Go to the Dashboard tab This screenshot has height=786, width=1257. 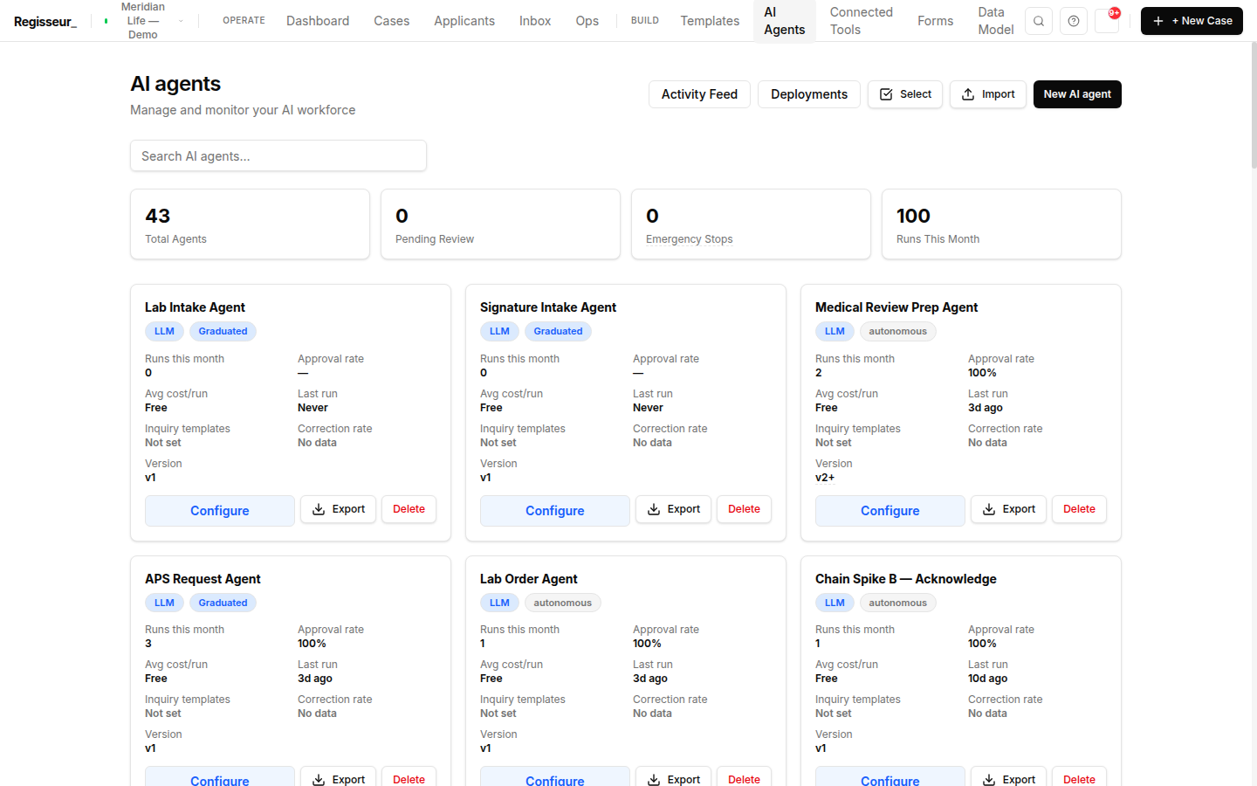pos(318,21)
